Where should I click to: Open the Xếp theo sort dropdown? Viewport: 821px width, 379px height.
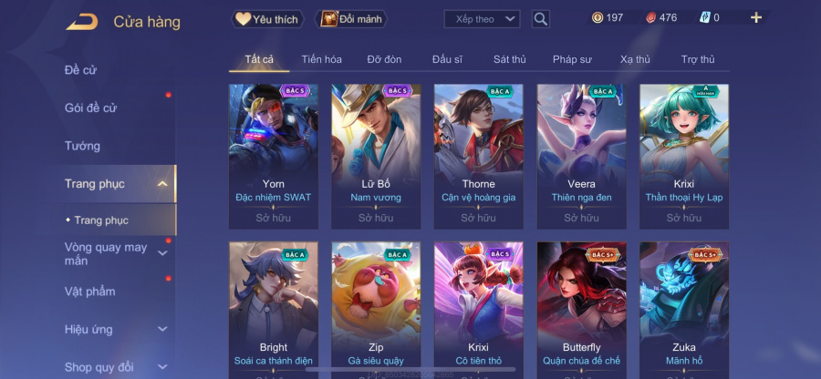coord(482,19)
